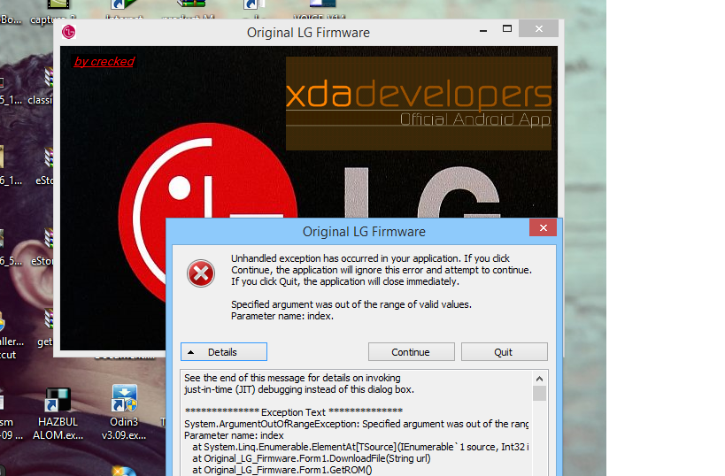
Task: Click the Continue button in error dialog
Action: (x=411, y=352)
